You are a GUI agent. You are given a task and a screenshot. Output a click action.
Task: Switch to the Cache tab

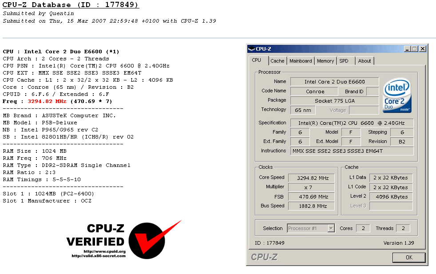[x=277, y=61]
